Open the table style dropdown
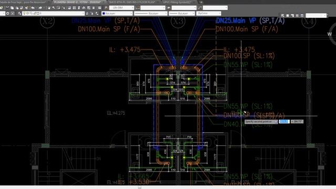This screenshot has width=336, height=189. [x=184, y=8]
